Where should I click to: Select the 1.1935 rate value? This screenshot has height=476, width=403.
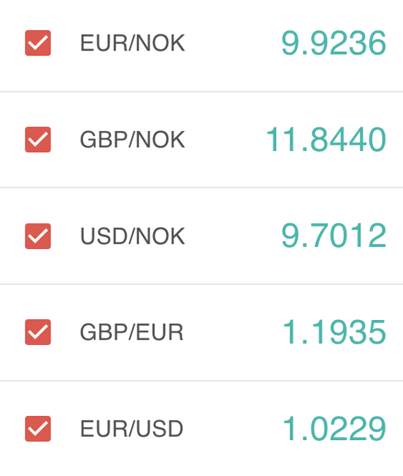pyautogui.click(x=334, y=332)
